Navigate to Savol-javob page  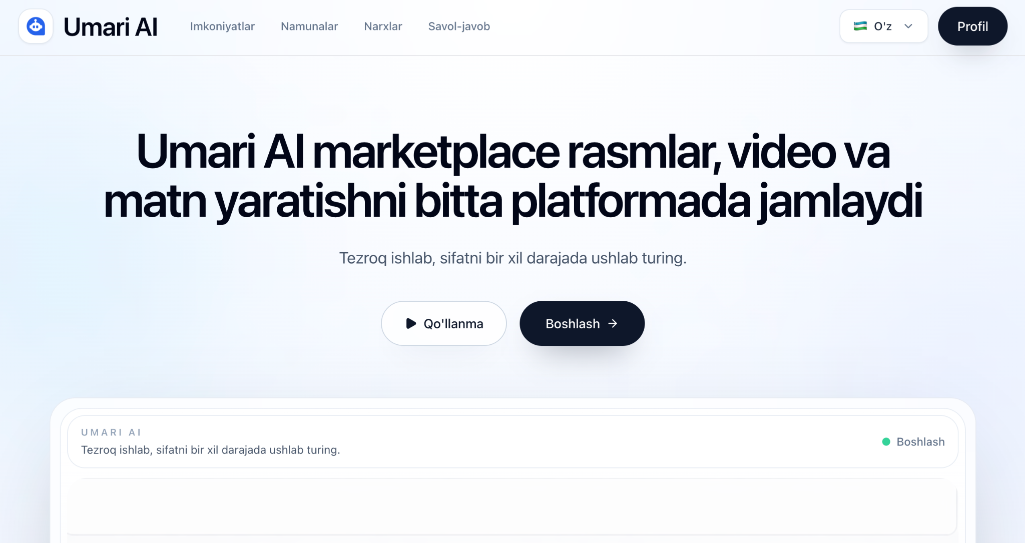coord(459,27)
